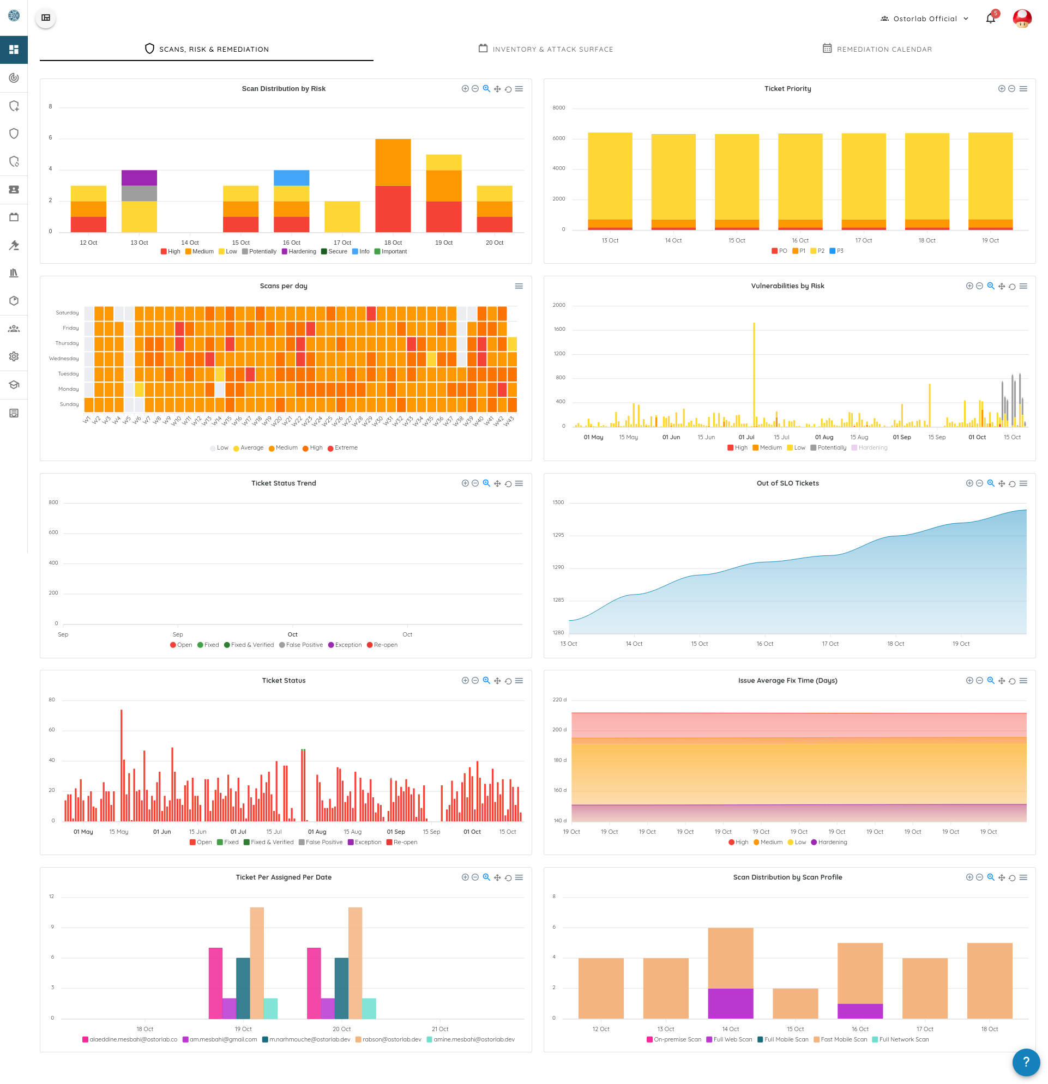Click the 18 Oct bar in Scan Distribution by Risk
Viewport: 1048px width, 1084px height.
(x=393, y=185)
